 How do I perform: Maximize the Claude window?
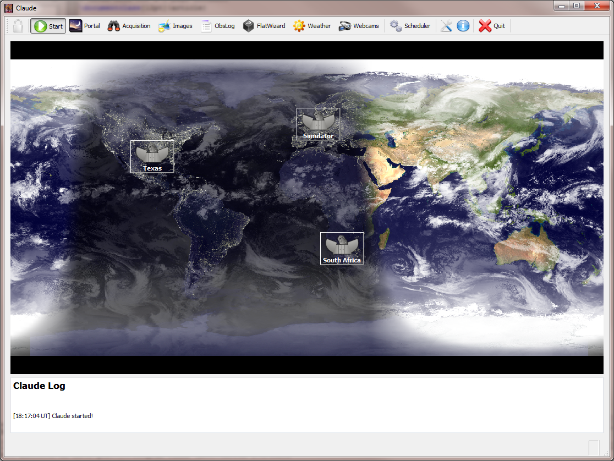click(576, 6)
